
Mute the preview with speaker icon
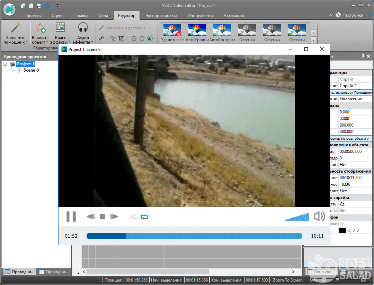319,217
